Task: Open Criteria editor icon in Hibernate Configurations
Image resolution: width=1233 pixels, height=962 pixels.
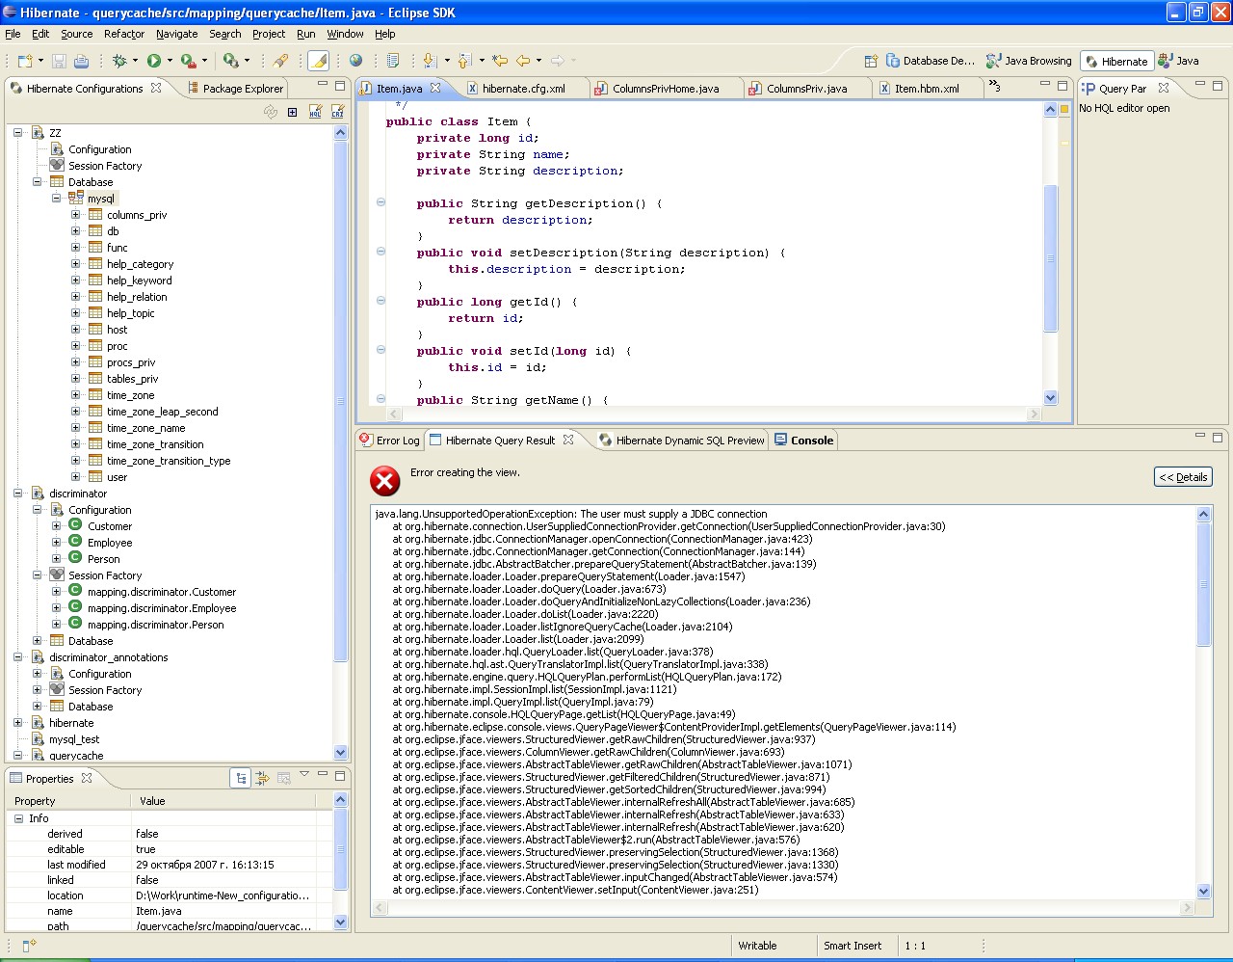Action: pyautogui.click(x=337, y=113)
